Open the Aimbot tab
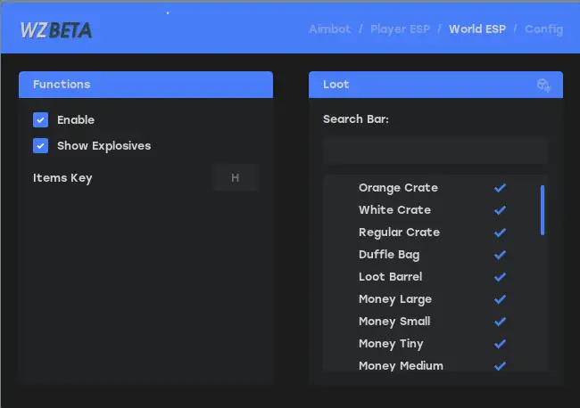580x408 pixels. pos(329,29)
